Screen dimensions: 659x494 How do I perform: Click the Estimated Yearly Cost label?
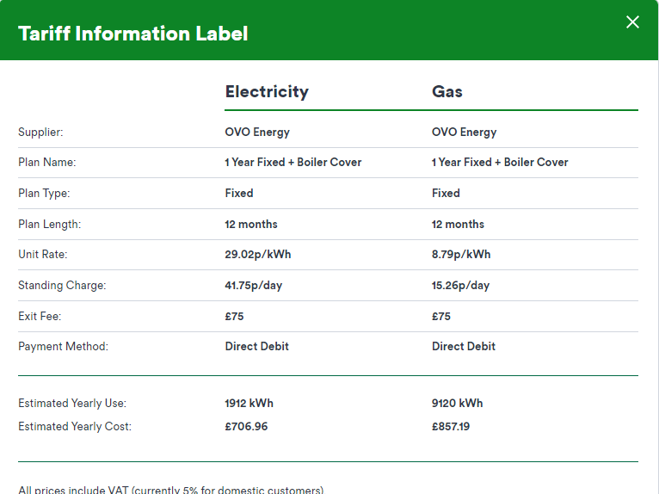pos(75,427)
